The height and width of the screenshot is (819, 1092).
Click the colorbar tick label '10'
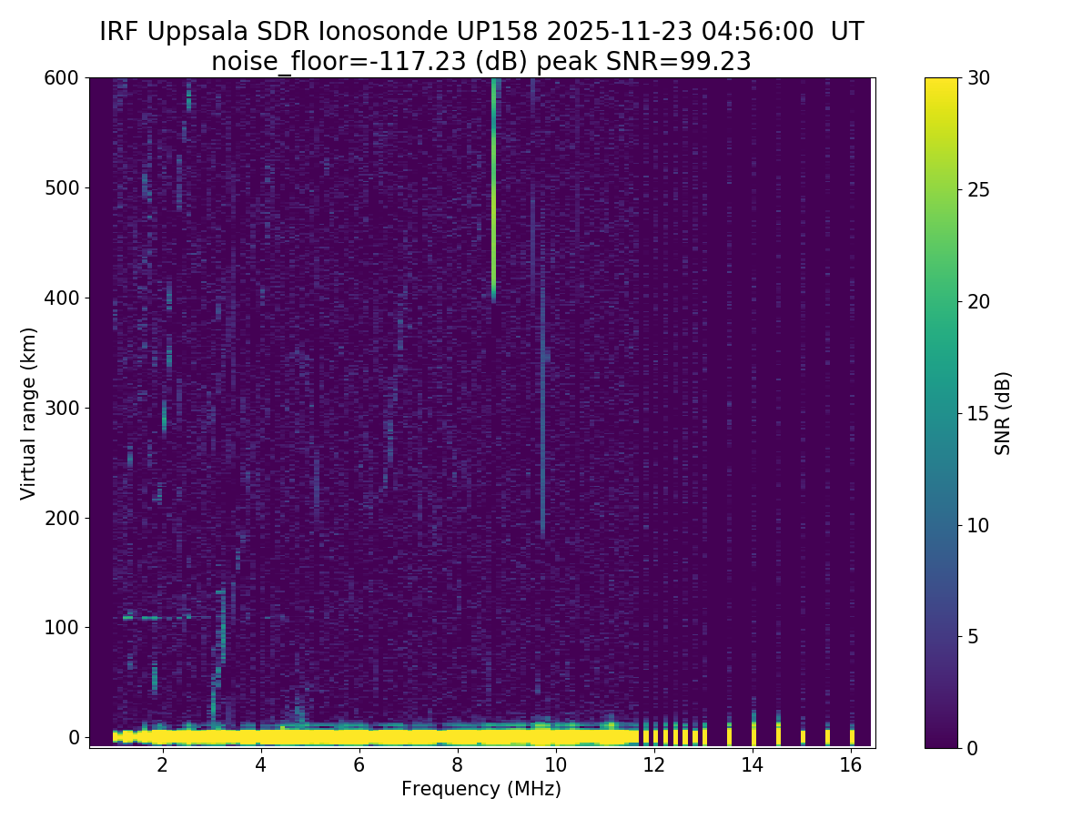pyautogui.click(x=978, y=525)
